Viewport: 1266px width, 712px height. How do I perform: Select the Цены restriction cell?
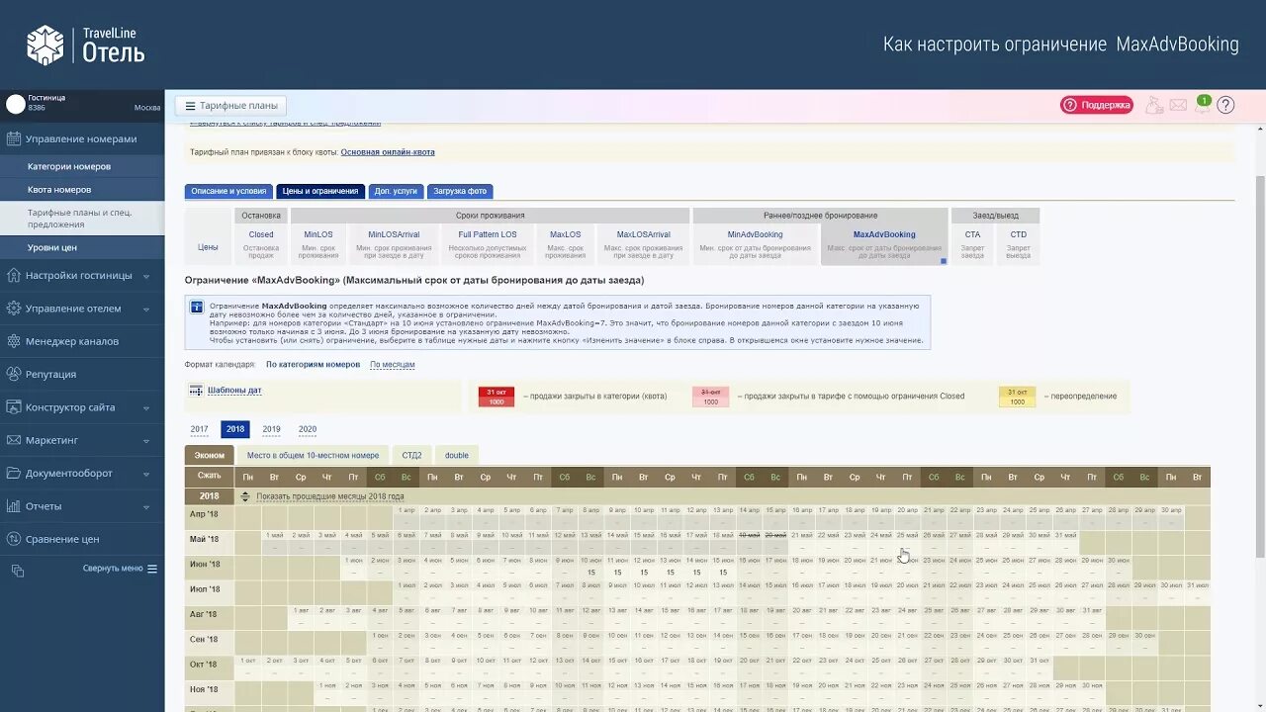[208, 236]
